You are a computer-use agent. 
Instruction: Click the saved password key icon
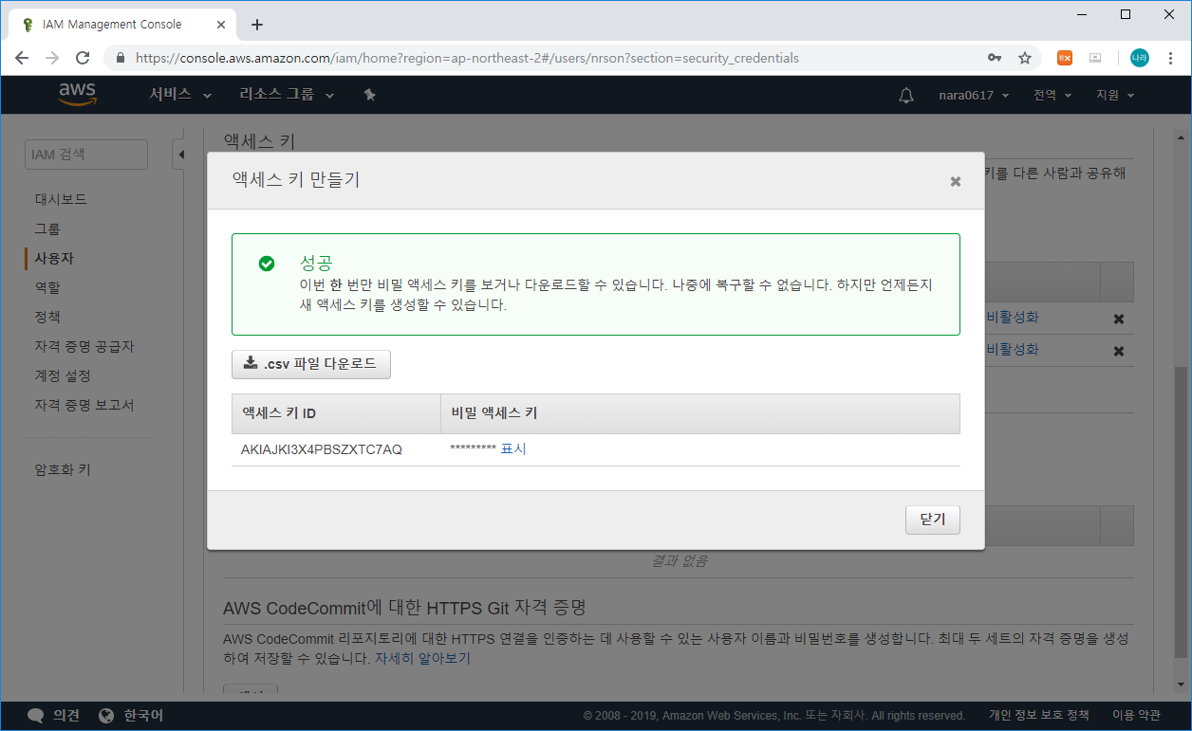(995, 58)
